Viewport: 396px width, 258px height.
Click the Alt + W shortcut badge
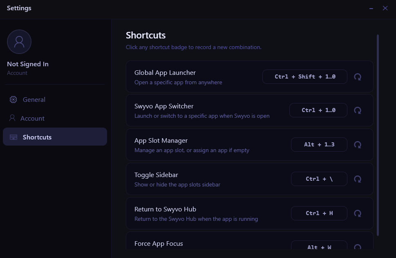[319, 245]
